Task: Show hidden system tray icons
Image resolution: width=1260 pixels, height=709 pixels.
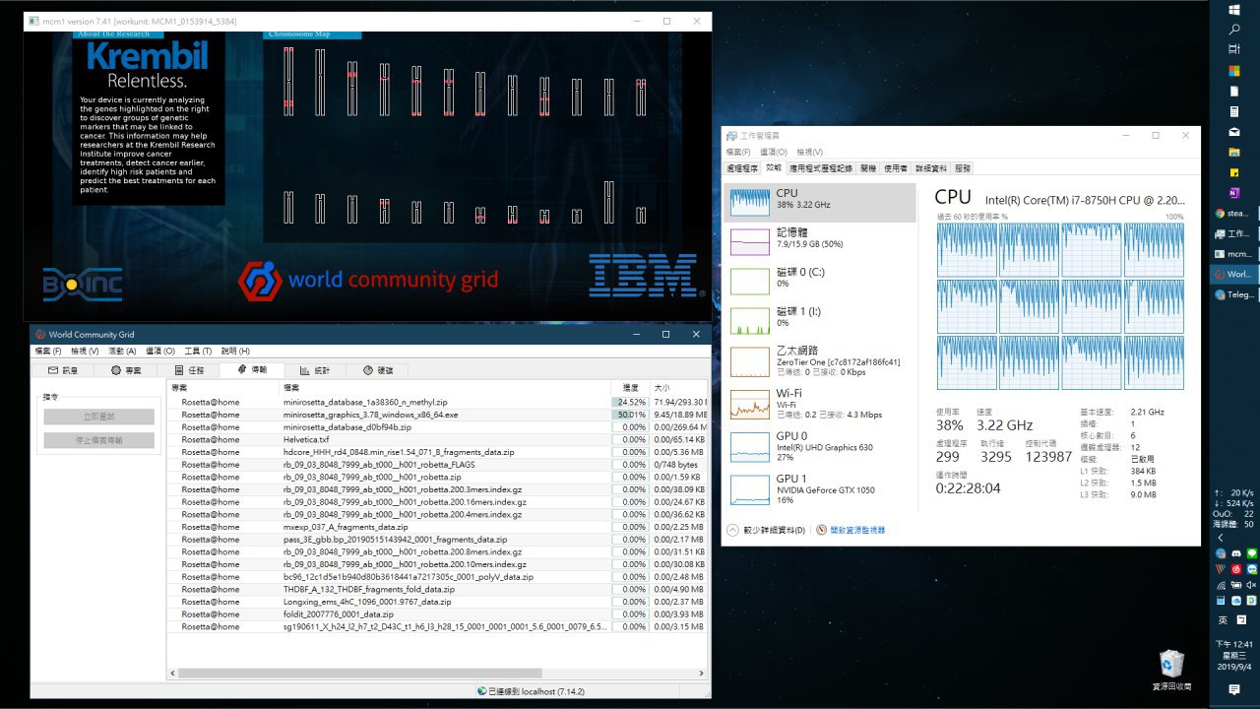Action: click(1221, 539)
